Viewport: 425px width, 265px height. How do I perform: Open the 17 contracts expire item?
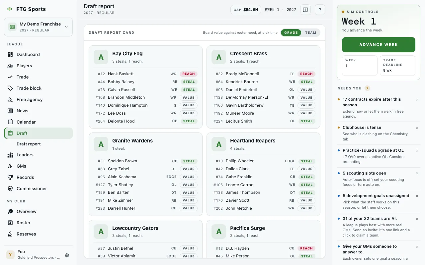[x=379, y=108]
